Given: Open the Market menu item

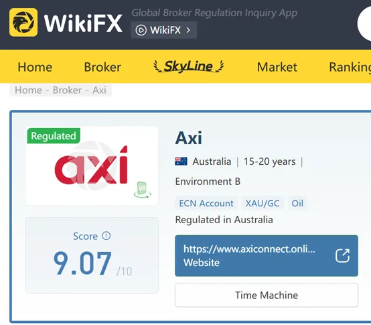Looking at the screenshot, I should tap(277, 67).
